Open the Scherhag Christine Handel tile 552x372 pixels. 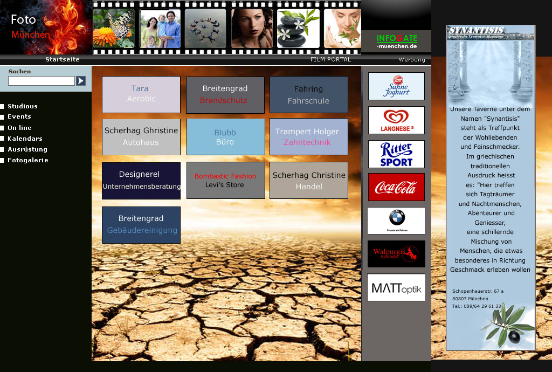coord(309,180)
